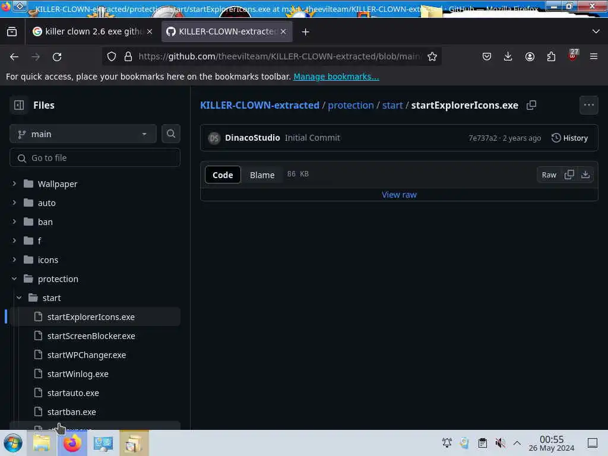Image resolution: width=608 pixels, height=456 pixels.
Task: Open startWinlog.exe file
Action: 78,374
